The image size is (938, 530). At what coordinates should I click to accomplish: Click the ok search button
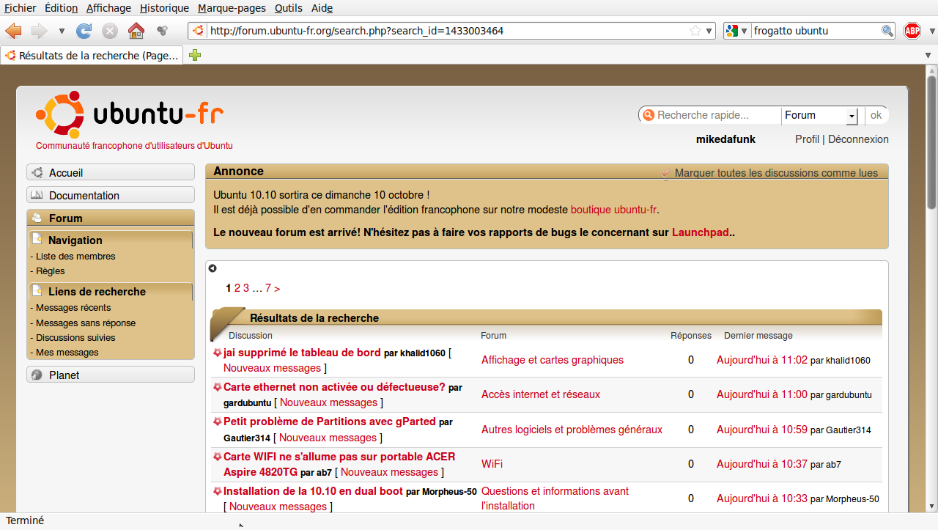click(x=876, y=115)
